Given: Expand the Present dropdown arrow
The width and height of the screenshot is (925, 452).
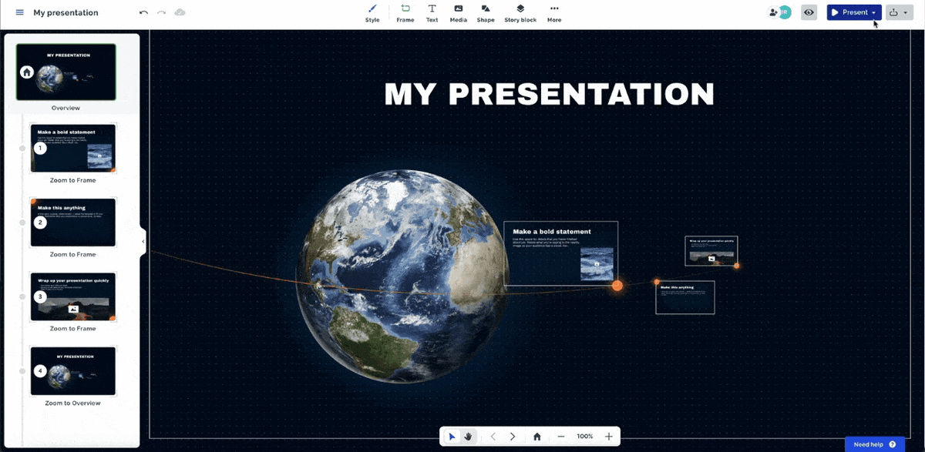Looking at the screenshot, I should [874, 12].
